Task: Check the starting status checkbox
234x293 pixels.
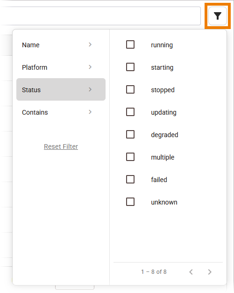Action: (x=130, y=67)
